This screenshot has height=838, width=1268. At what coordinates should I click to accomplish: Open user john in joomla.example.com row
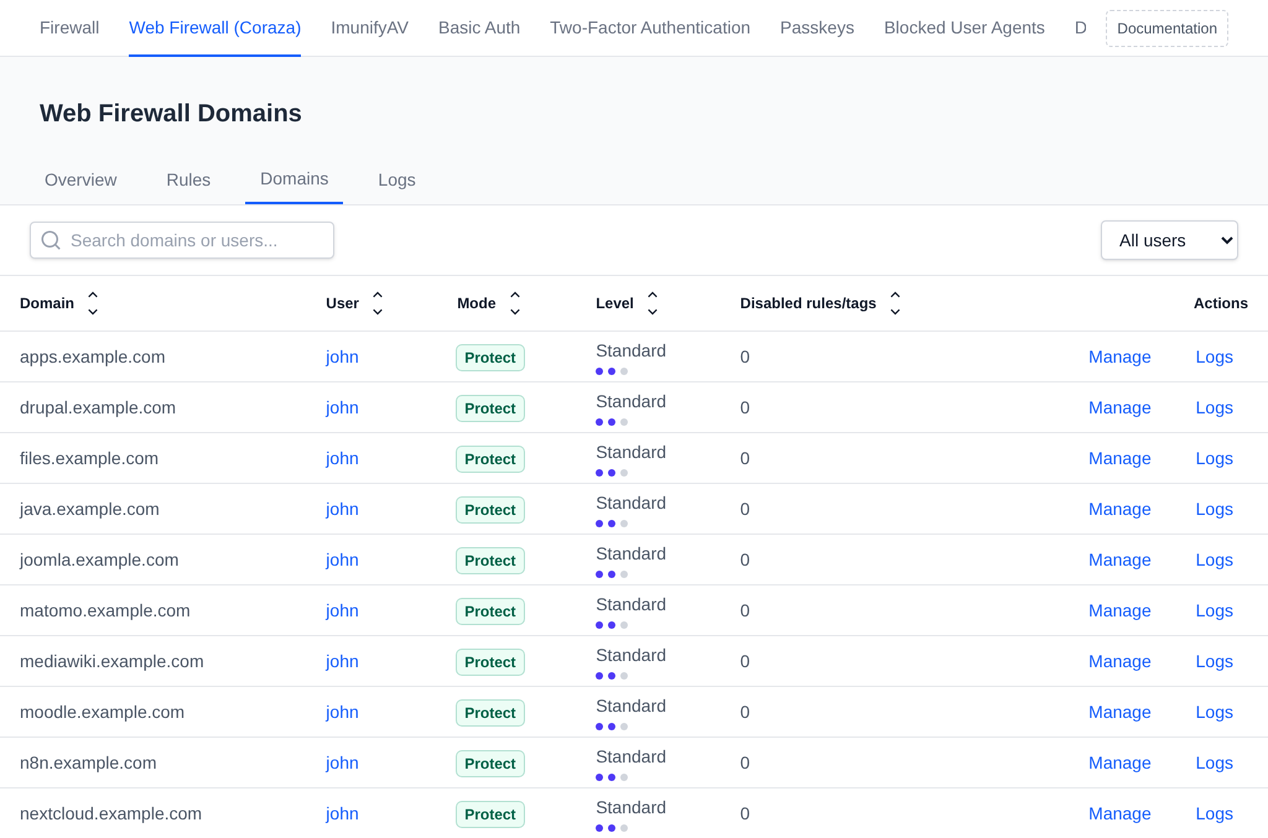click(x=342, y=560)
